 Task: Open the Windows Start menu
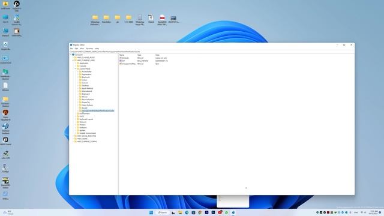(x=151, y=212)
